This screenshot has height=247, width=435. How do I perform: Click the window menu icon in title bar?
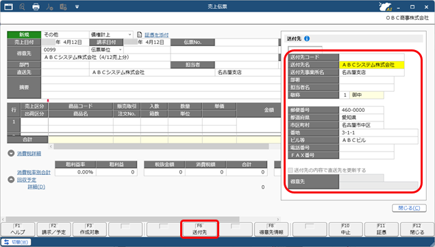9,6
